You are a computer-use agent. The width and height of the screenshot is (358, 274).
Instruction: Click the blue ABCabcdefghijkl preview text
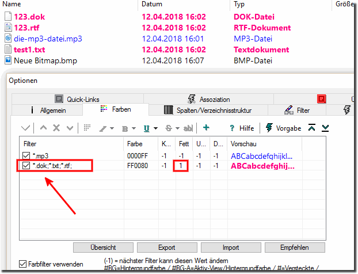pyautogui.click(x=262, y=156)
